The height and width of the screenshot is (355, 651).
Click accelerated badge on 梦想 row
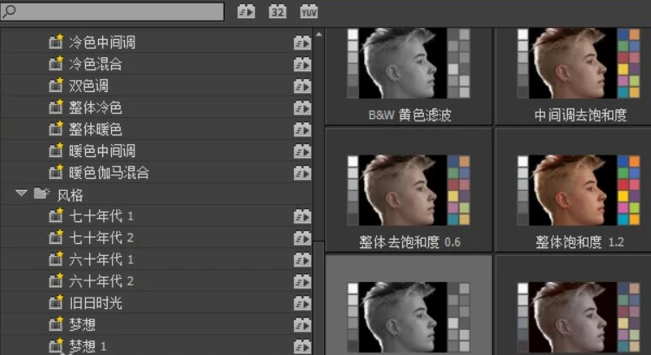tap(303, 325)
